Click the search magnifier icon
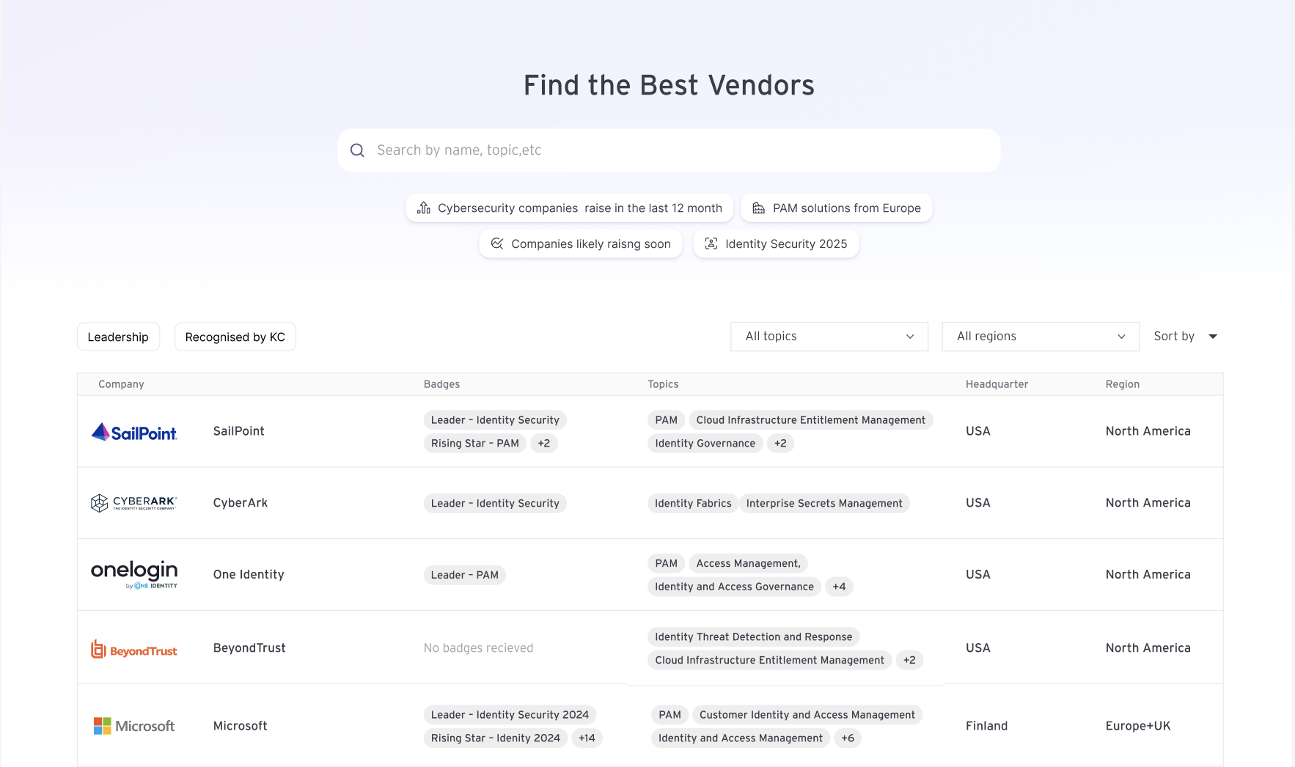This screenshot has height=767, width=1295. [x=357, y=150]
